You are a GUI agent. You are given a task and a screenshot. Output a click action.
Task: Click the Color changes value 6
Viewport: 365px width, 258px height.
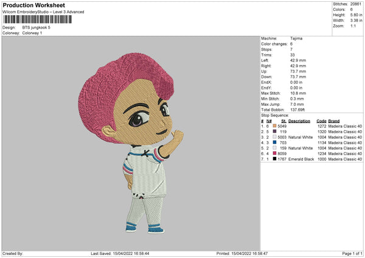point(291,44)
